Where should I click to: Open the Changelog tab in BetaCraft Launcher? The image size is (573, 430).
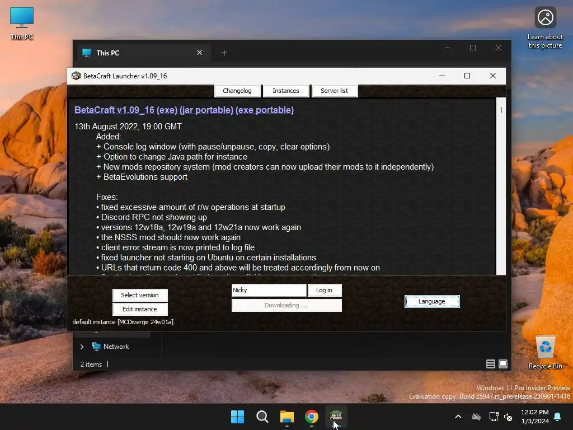point(237,91)
